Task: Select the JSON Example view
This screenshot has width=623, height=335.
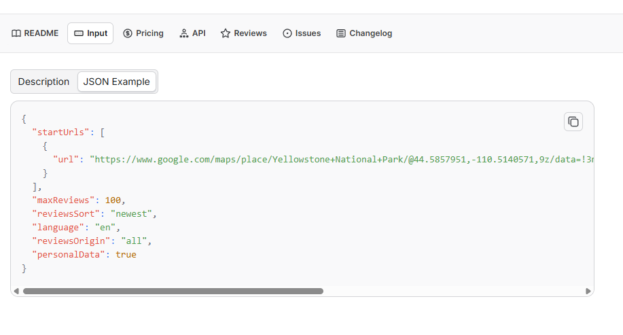Action: click(116, 82)
